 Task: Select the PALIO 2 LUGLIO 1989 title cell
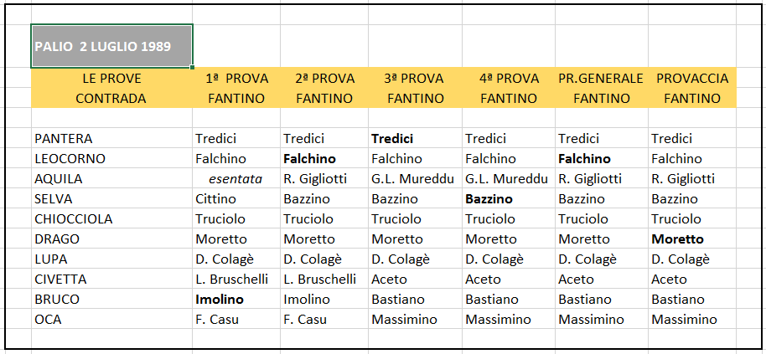coord(111,46)
